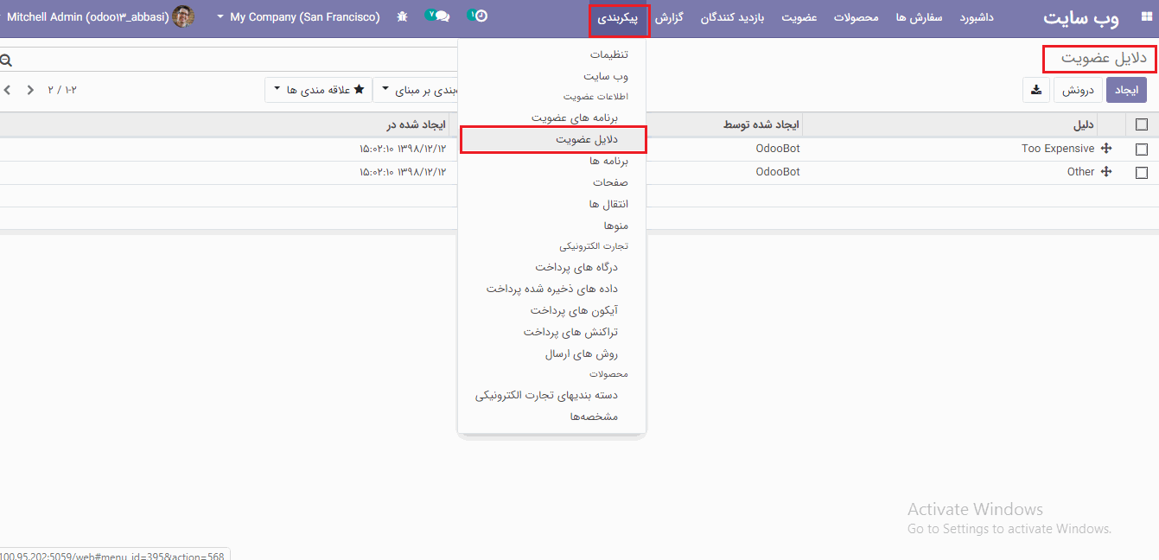Viewport: 1159px width, 560px height.
Task: Click the left-pointing pager arrow
Action: (8, 90)
